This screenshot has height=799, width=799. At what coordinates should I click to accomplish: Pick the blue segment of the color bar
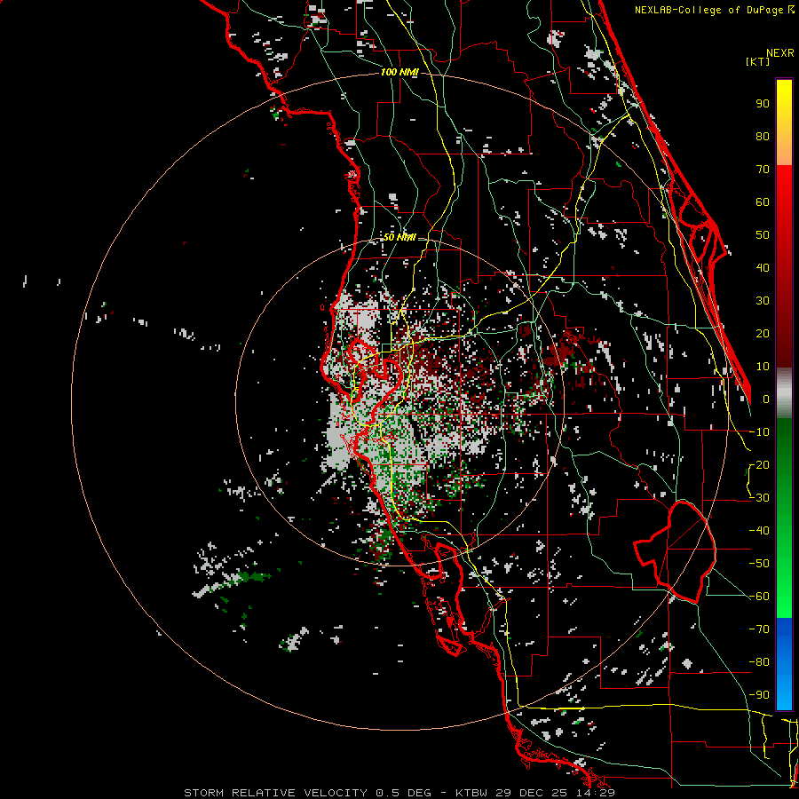(784, 664)
